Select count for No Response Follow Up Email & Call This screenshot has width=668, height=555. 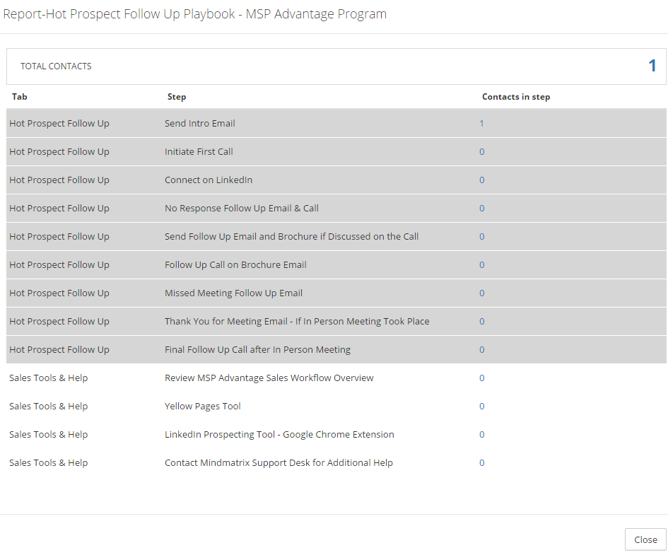[482, 208]
